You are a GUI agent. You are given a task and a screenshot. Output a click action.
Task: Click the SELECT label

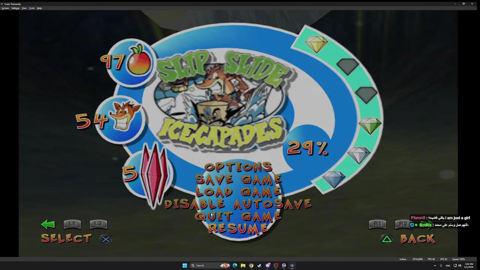pyautogui.click(x=66, y=238)
